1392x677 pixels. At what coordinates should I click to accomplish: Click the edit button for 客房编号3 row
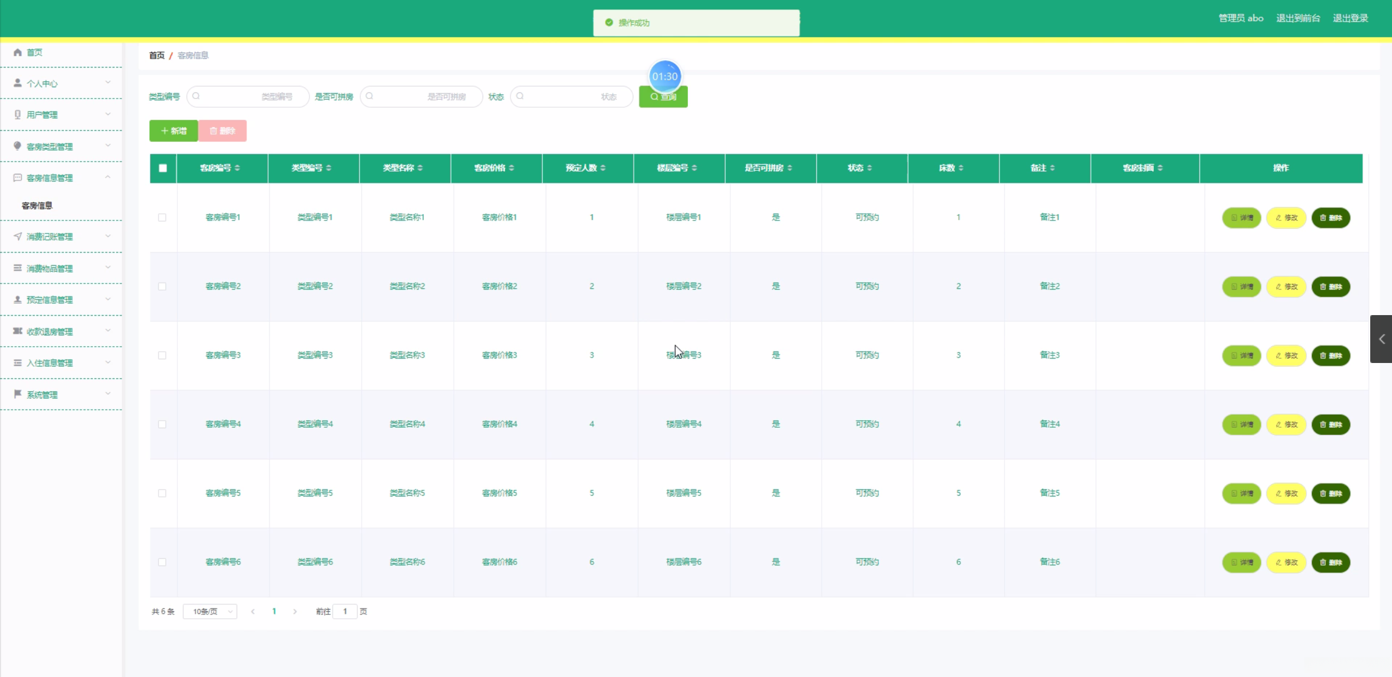click(x=1286, y=356)
